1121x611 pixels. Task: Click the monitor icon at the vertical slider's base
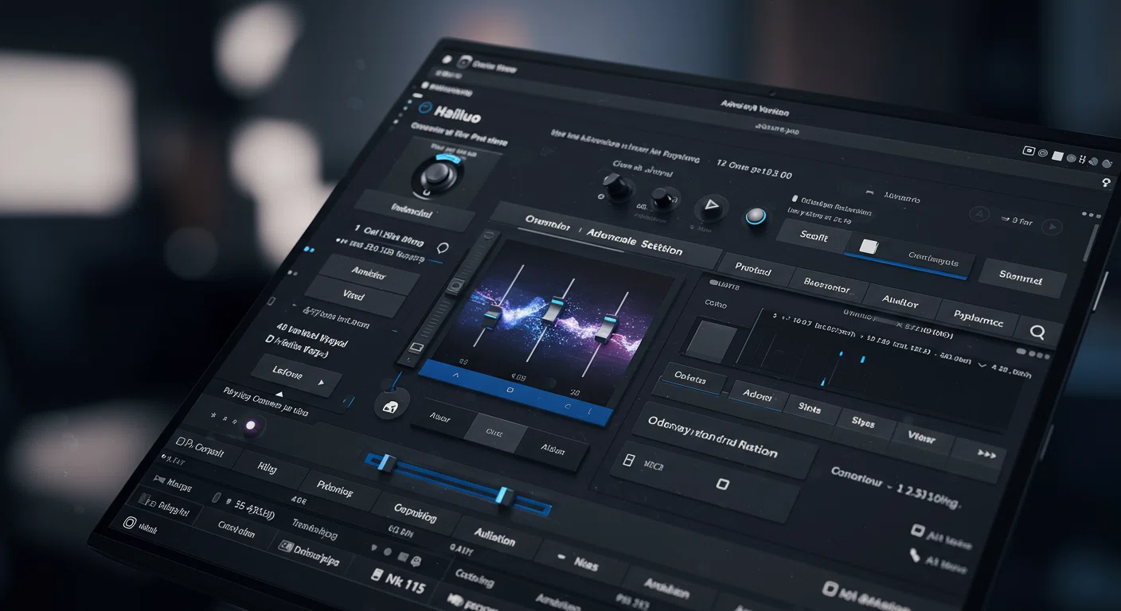click(x=416, y=347)
